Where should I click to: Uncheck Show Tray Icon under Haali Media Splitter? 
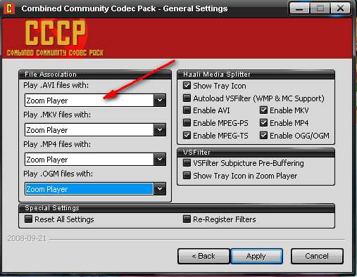tap(187, 86)
